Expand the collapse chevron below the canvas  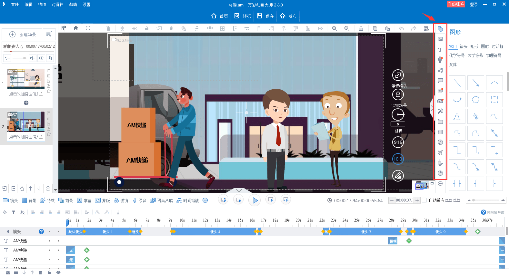coord(239,190)
